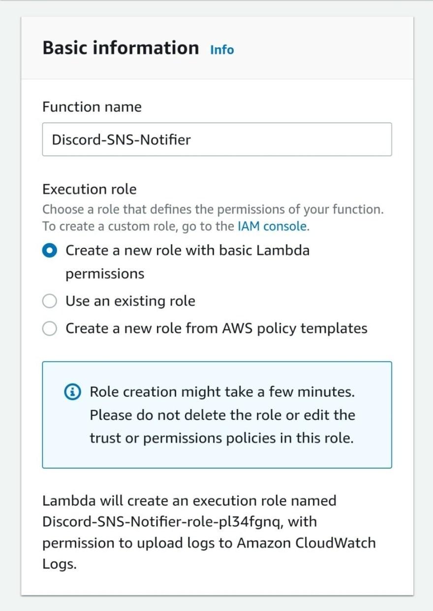Open the Info link beside Basic information
The height and width of the screenshot is (611, 433).
pos(222,50)
